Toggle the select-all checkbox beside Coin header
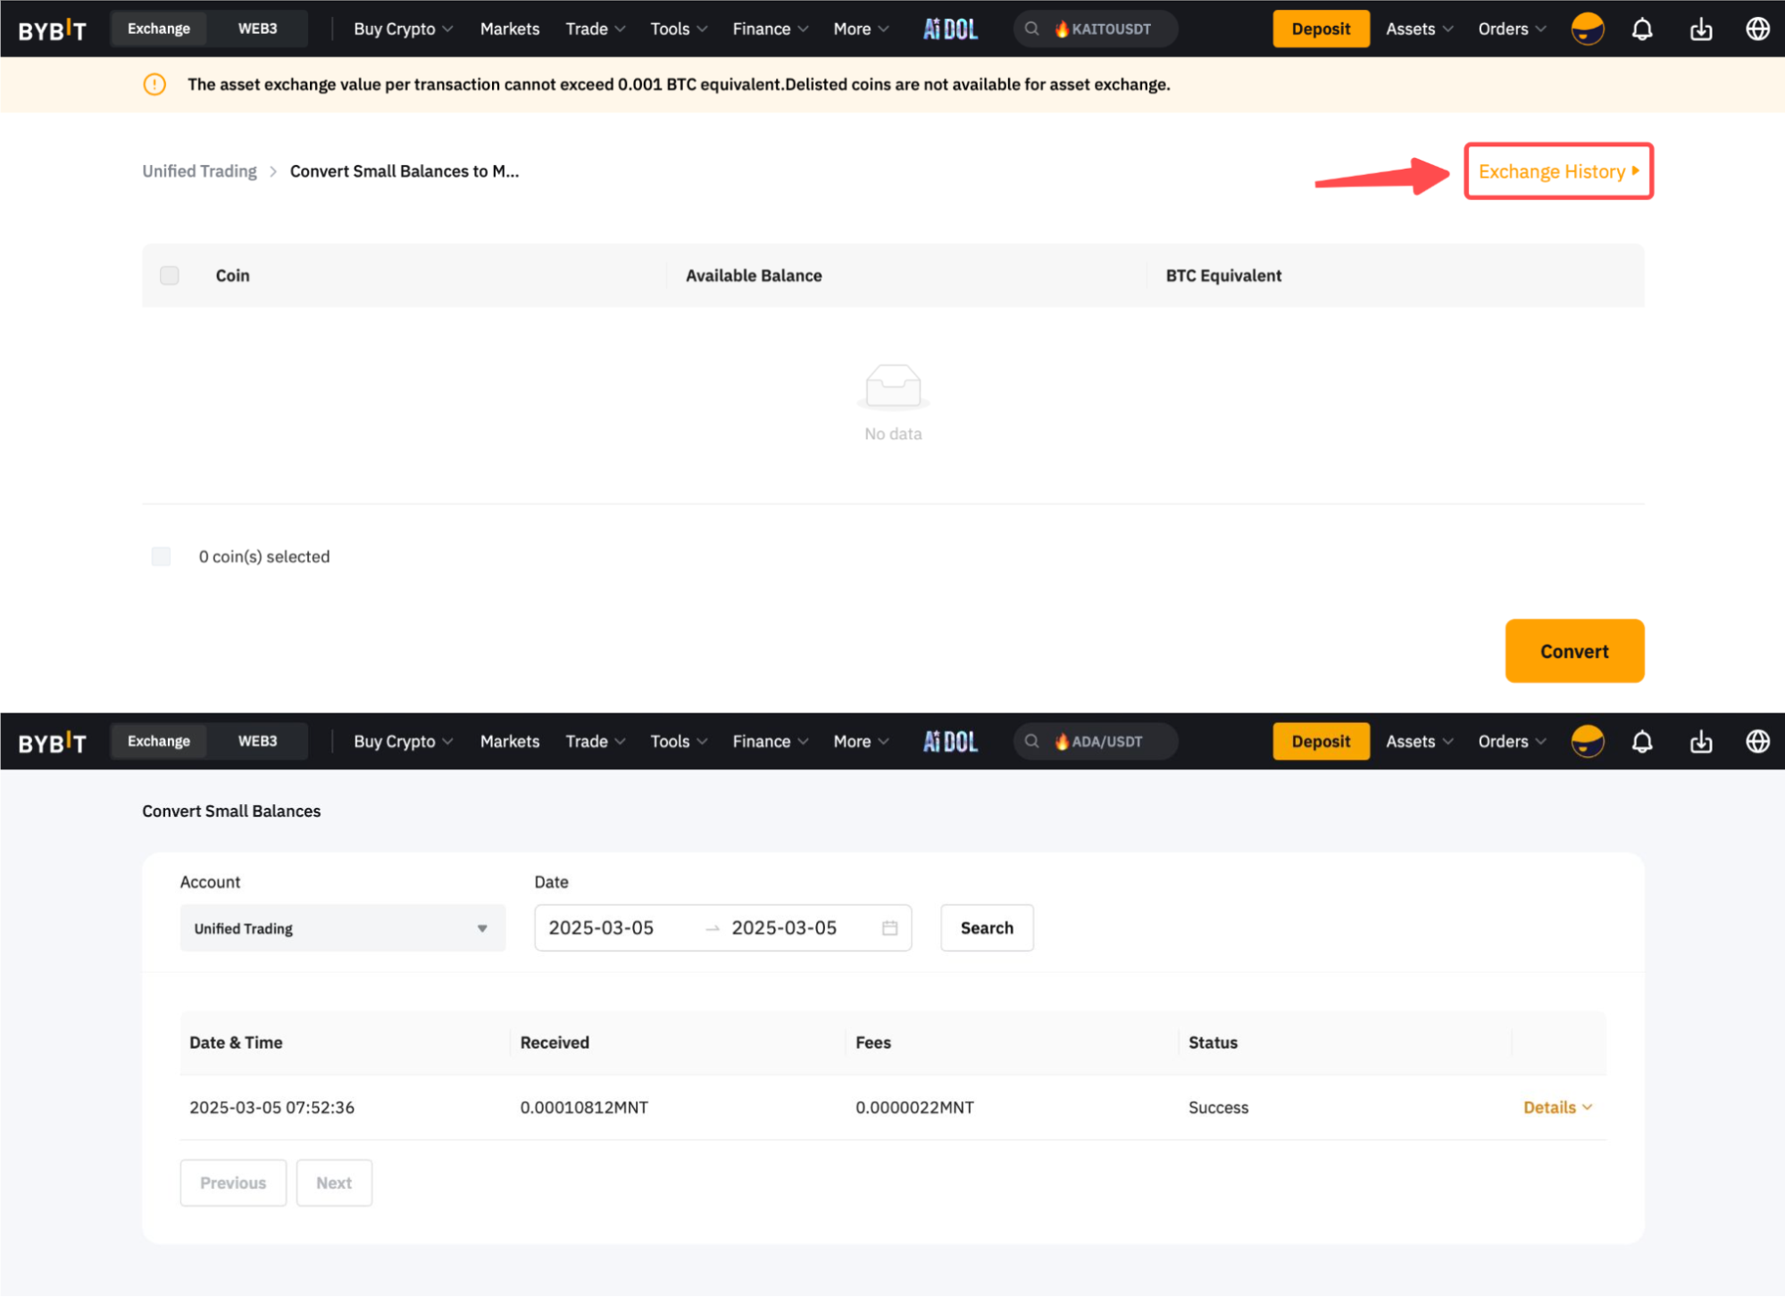Screen dimensions: 1785x1297 pos(170,276)
